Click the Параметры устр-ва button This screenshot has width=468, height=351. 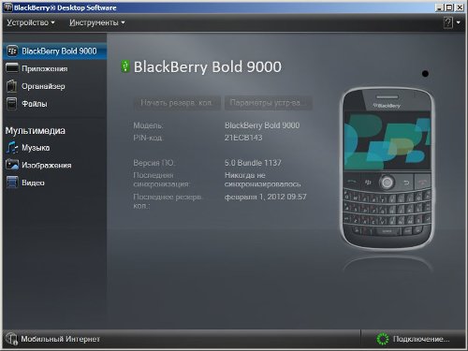[x=269, y=103]
